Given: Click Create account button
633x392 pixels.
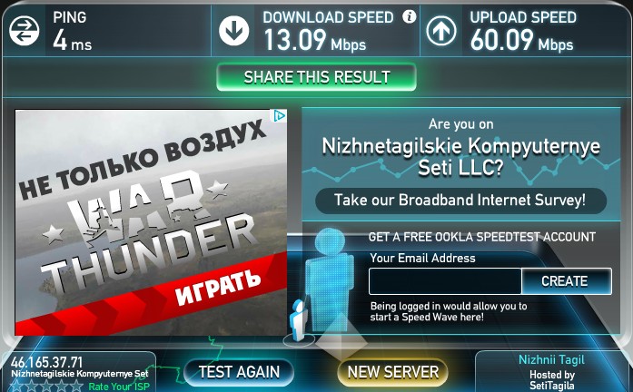Looking at the screenshot, I should (x=566, y=281).
